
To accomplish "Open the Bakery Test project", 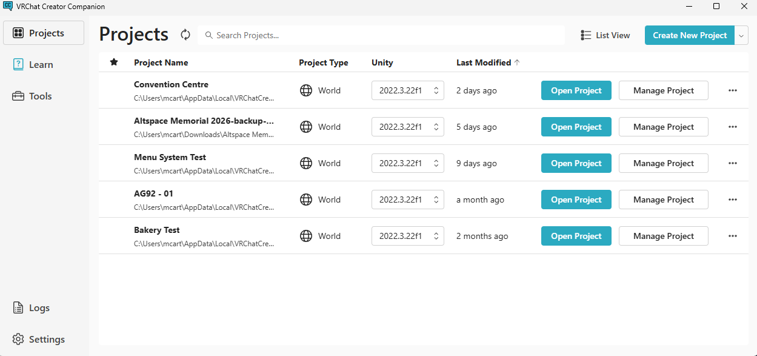I will coord(576,236).
